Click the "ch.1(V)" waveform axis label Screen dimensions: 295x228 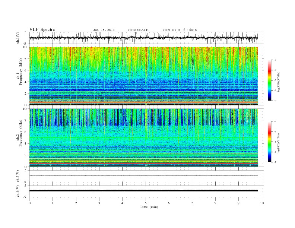click(18, 38)
